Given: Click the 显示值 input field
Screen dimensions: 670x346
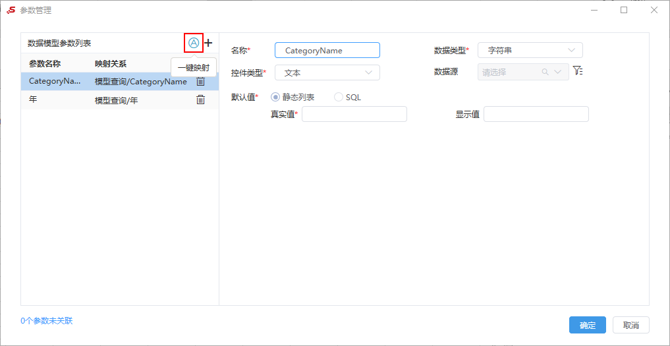Looking at the screenshot, I should tap(536, 114).
